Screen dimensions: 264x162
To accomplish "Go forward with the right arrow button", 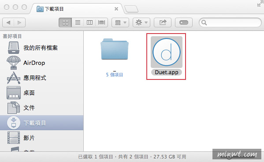I will (x=20, y=23).
